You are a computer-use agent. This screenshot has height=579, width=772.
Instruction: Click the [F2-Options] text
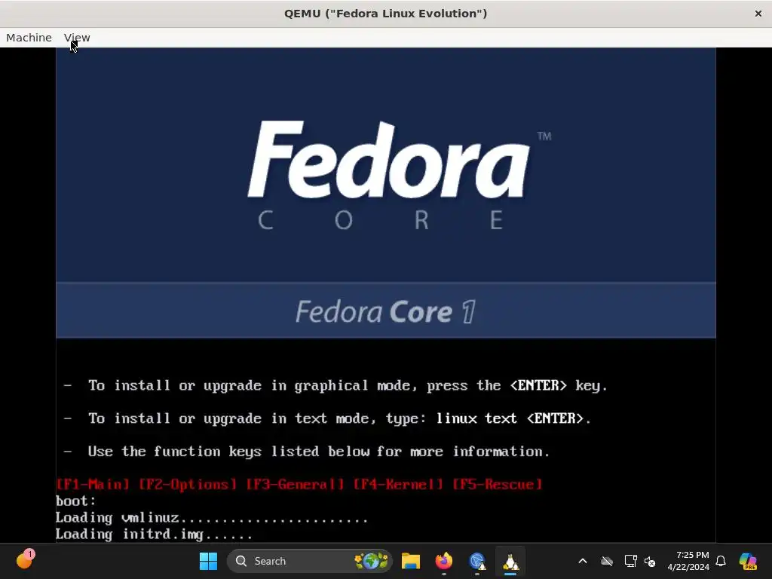click(x=188, y=485)
